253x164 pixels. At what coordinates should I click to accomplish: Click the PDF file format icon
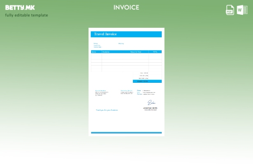tap(230, 10)
